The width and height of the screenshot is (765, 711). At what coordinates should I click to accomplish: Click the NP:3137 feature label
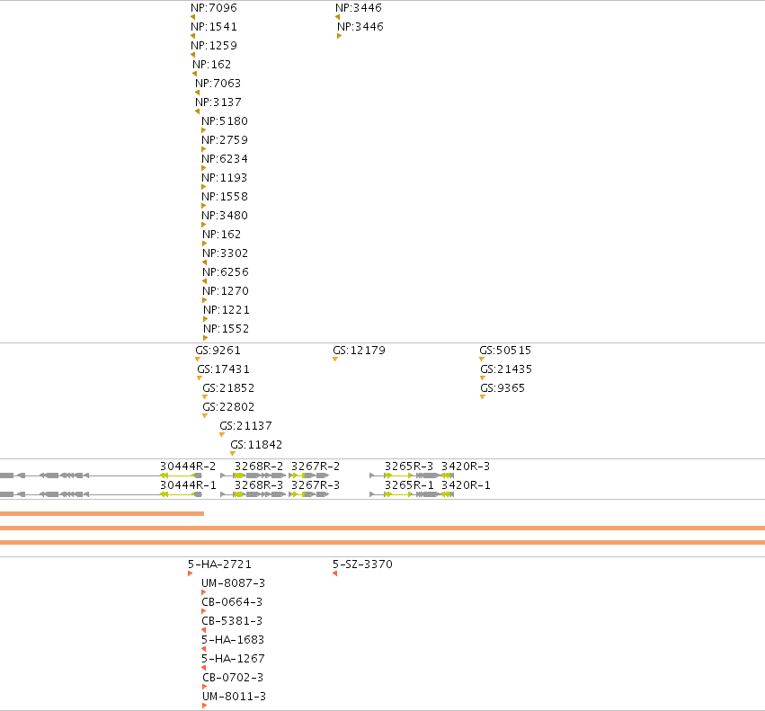(x=218, y=102)
